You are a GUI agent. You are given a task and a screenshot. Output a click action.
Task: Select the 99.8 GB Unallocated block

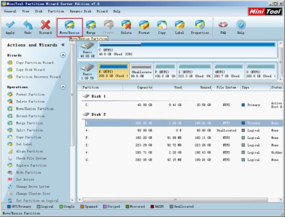[142, 71]
